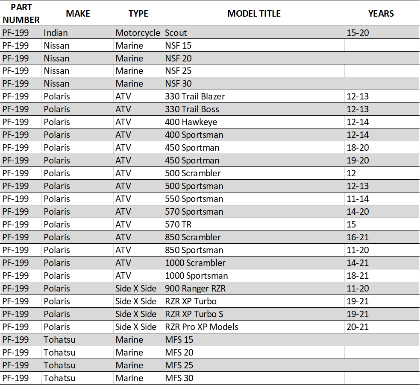Select the 20-21 years cell for RZR Pro XP
Image resolution: width=420 pixels, height=385 pixels.
[x=382, y=327]
